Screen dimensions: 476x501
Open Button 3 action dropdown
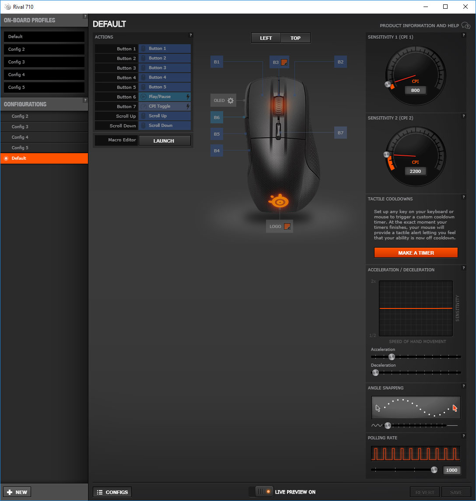coord(165,68)
